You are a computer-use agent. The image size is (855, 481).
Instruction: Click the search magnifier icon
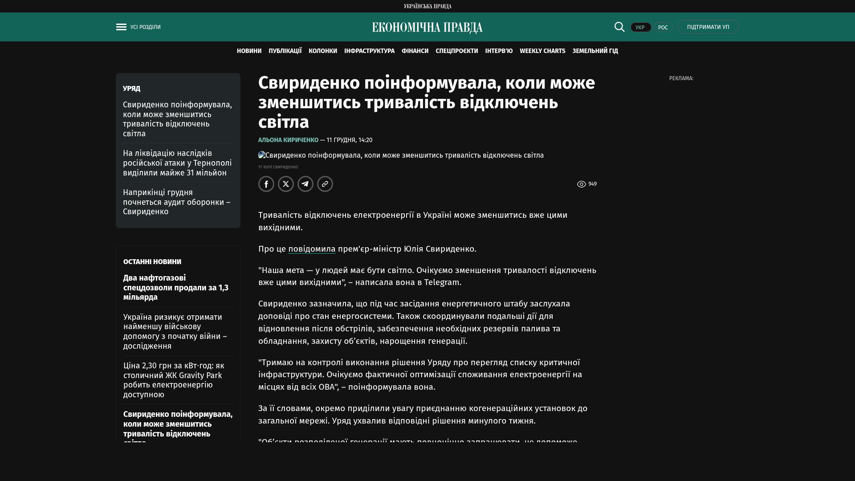tap(619, 27)
